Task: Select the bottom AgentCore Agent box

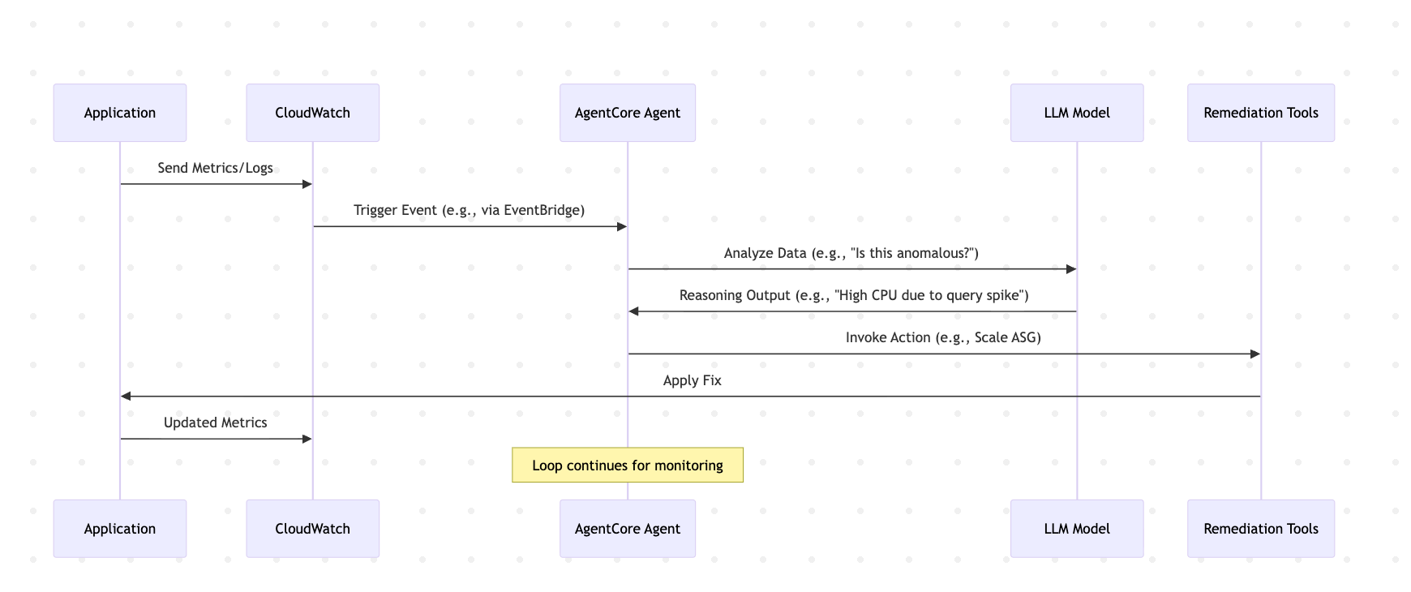Action: (628, 529)
